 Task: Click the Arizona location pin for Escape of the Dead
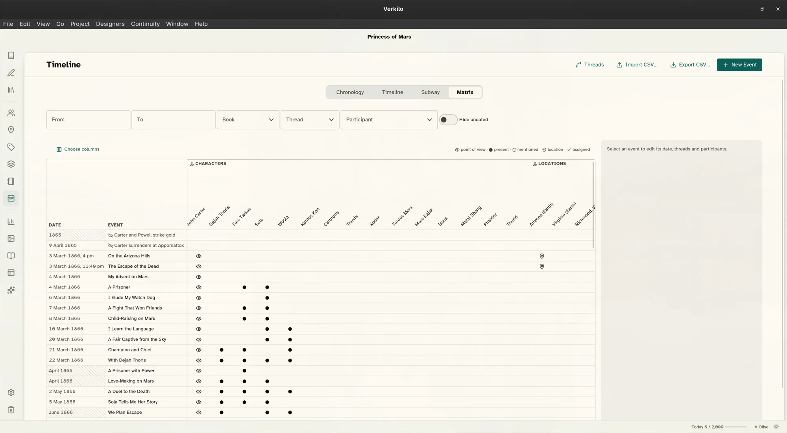click(542, 266)
